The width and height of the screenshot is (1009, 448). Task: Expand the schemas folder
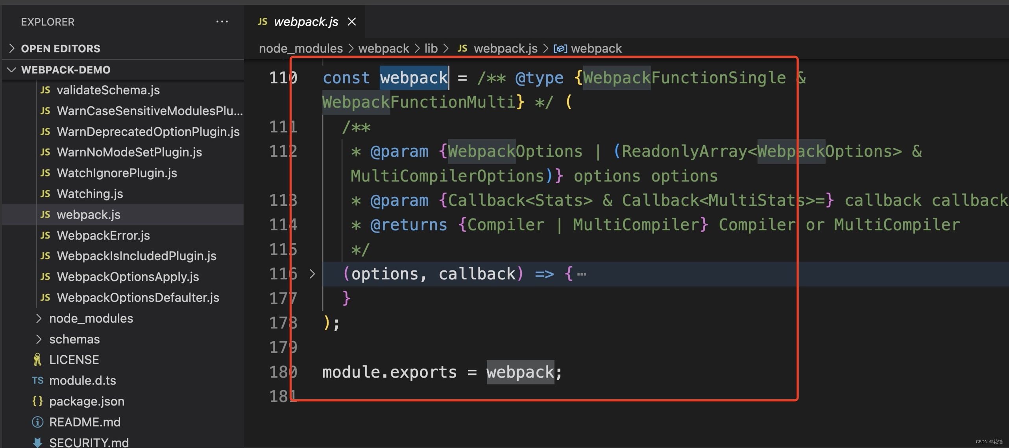point(39,339)
